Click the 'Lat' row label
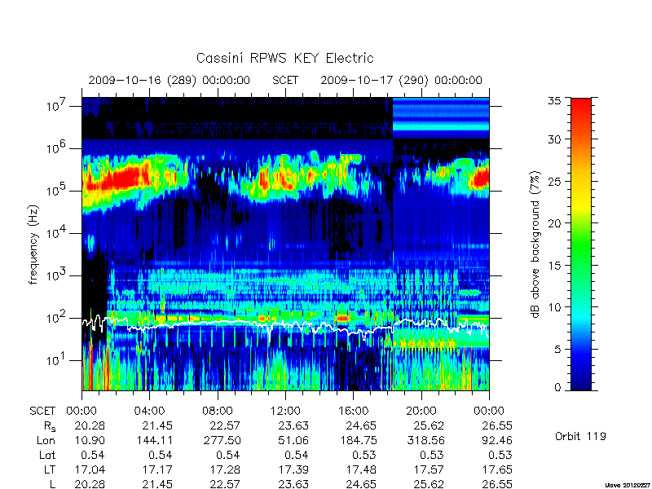The width and height of the screenshot is (652, 489). [x=47, y=455]
